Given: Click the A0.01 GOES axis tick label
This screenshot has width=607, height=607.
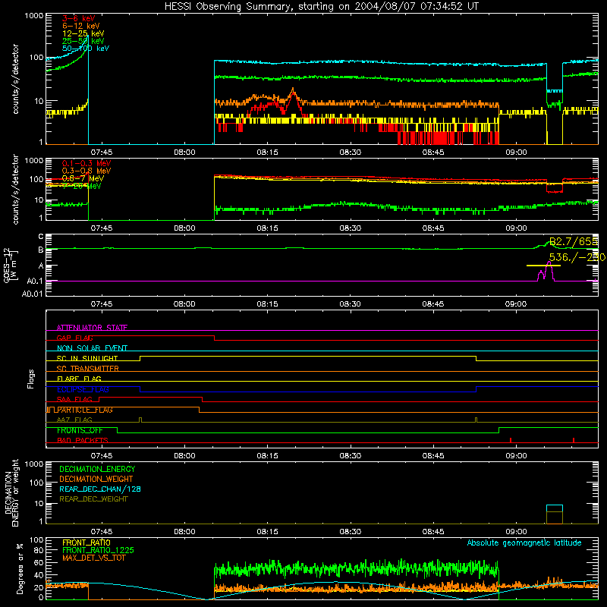Looking at the screenshot, I should coord(32,294).
